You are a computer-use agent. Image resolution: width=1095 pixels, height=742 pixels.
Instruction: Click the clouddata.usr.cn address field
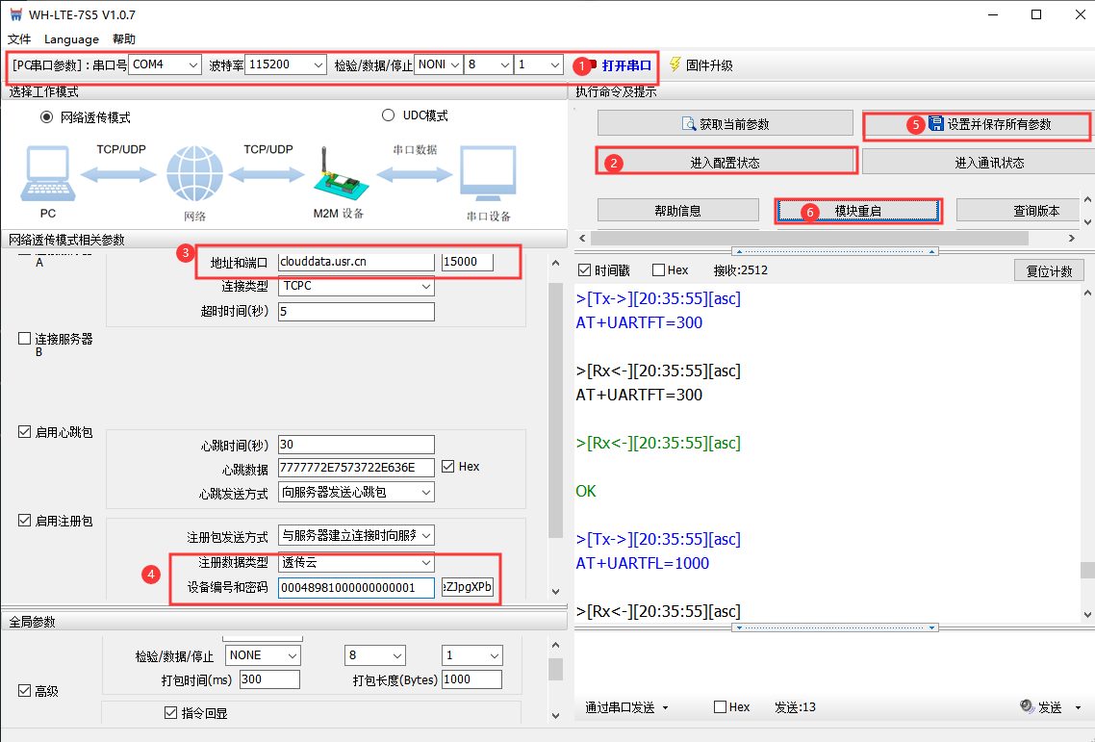click(x=355, y=262)
